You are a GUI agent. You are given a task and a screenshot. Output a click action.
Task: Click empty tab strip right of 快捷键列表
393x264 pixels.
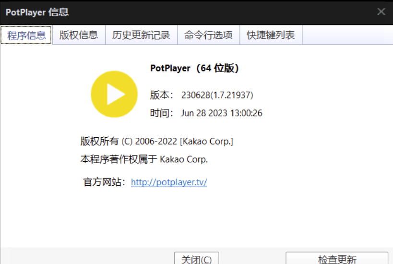click(345, 35)
